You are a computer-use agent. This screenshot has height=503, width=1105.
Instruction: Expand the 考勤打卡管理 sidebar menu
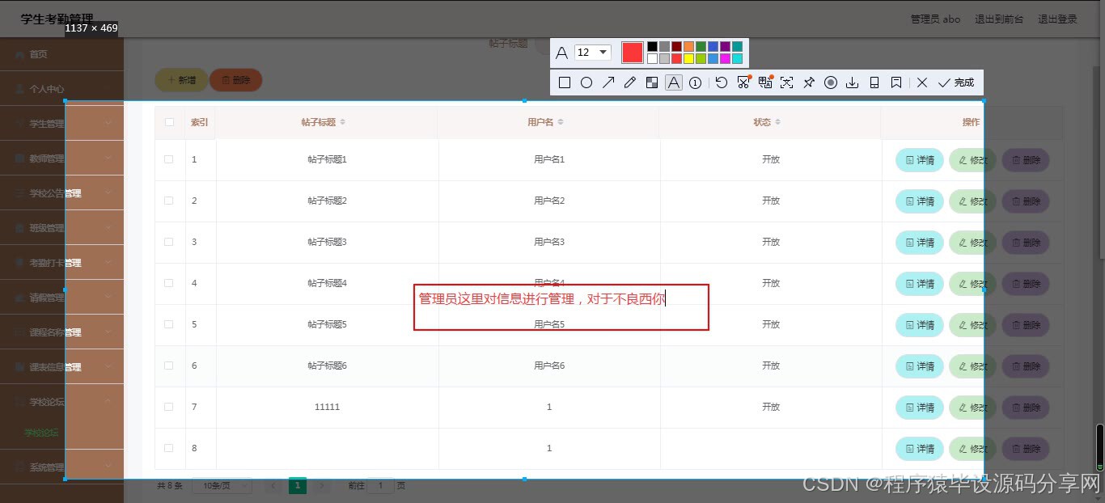tap(61, 263)
